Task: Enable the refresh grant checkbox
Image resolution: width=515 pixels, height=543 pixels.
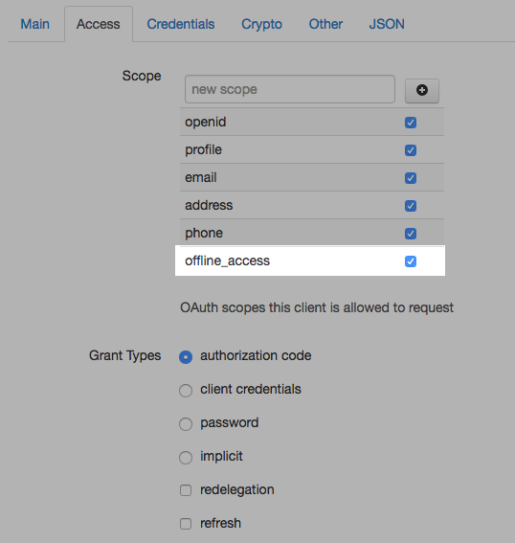Action: [186, 524]
